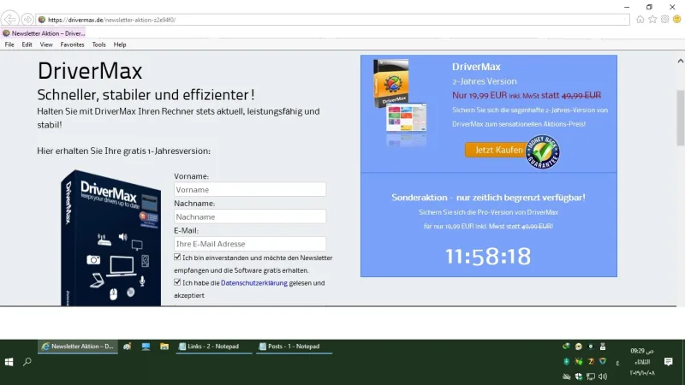Open the notification center icon
The width and height of the screenshot is (685, 385).
pos(668,361)
